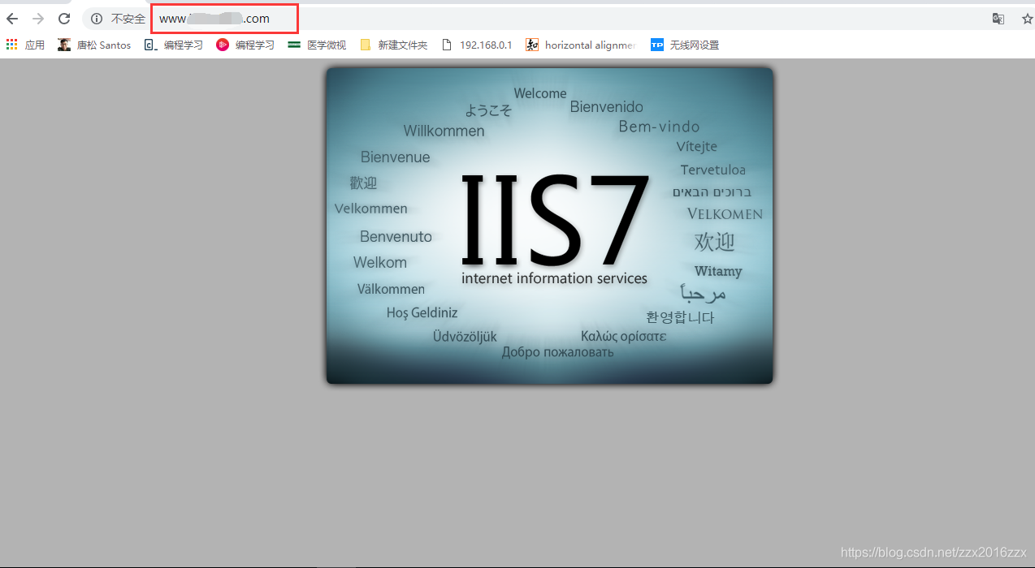This screenshot has width=1035, height=568.
Task: Open the first 编程学习 bookmark with C icon
Action: point(174,45)
